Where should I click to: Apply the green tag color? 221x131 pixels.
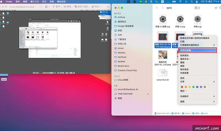click(193, 87)
